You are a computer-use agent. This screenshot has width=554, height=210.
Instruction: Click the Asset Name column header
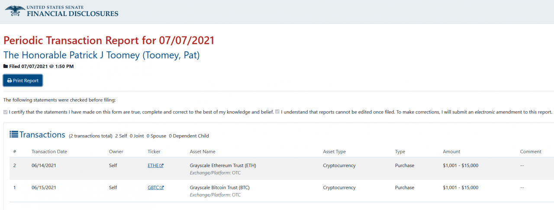click(x=203, y=152)
